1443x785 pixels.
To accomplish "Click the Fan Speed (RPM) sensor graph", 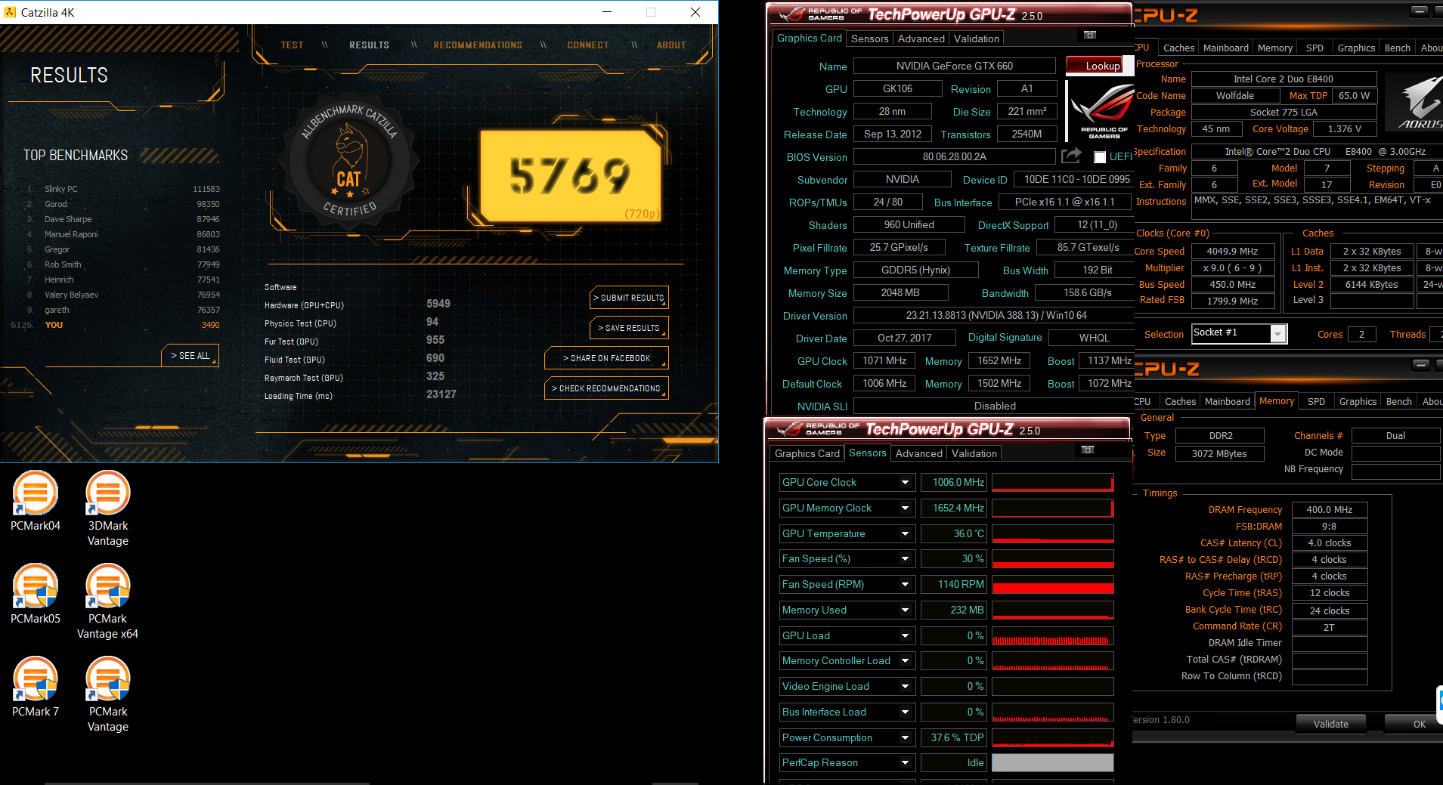I will click(x=1052, y=585).
